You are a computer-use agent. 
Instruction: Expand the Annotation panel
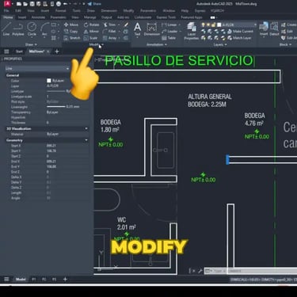pyautogui.click(x=157, y=44)
